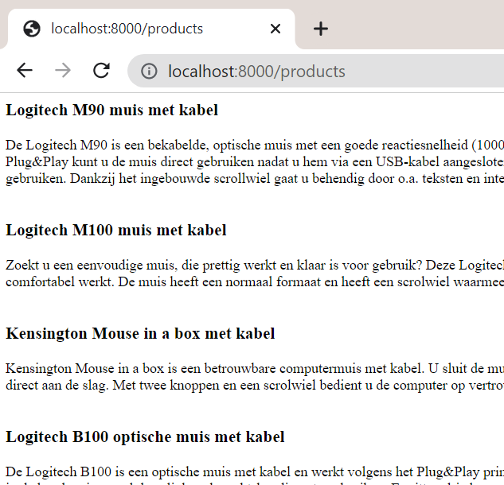Click line starting 'comfortabel werkt. De muis heeft'
This screenshot has width=504, height=485.
(x=255, y=281)
